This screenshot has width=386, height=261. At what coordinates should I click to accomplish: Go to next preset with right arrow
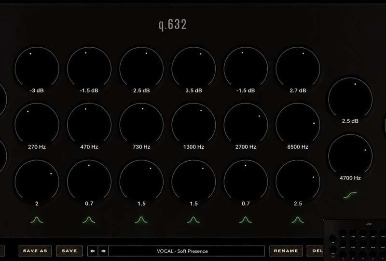103,251
